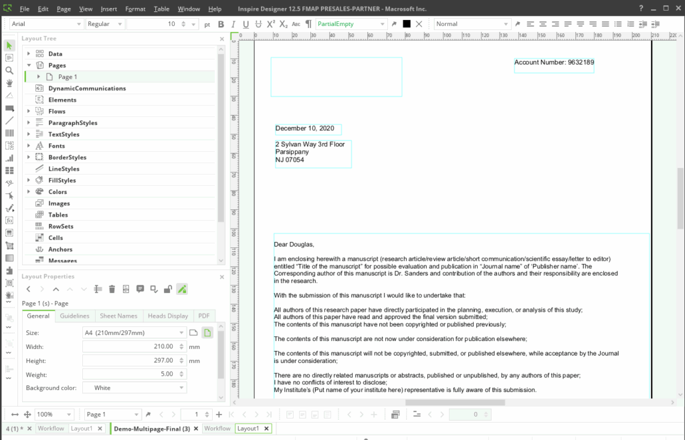Click the comment bubble icon in Layout Properties
The image size is (685, 440).
[140, 289]
